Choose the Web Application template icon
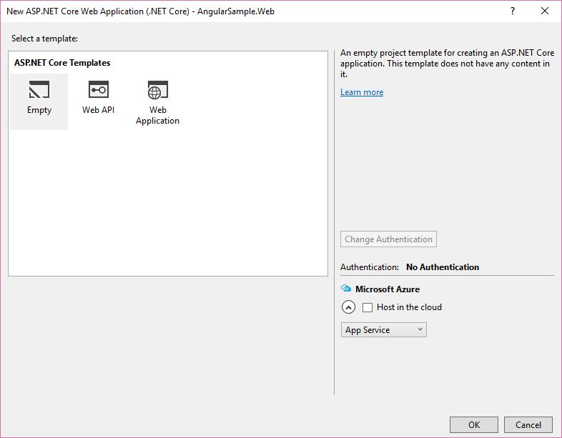Viewport: 562px width, 438px height. (x=158, y=89)
